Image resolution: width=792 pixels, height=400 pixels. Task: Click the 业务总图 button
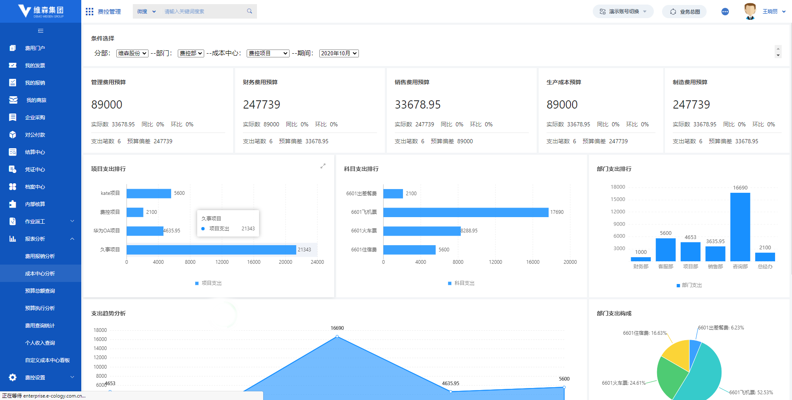tap(684, 12)
